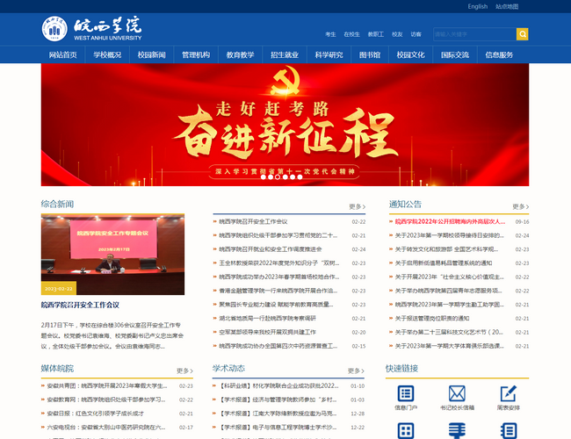Click the red 奋进新征程 banner image
This screenshot has height=439, width=571.
285,125
